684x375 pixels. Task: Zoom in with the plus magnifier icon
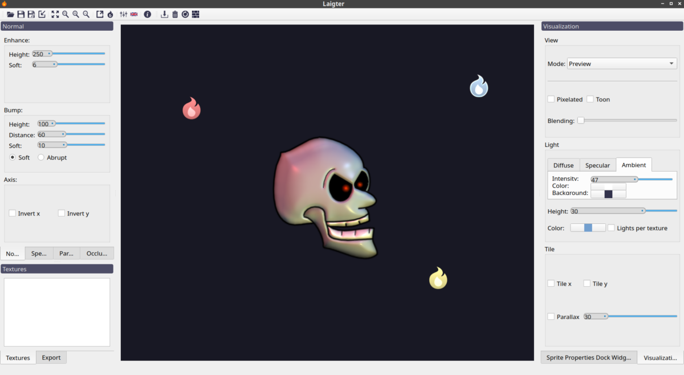click(x=76, y=14)
